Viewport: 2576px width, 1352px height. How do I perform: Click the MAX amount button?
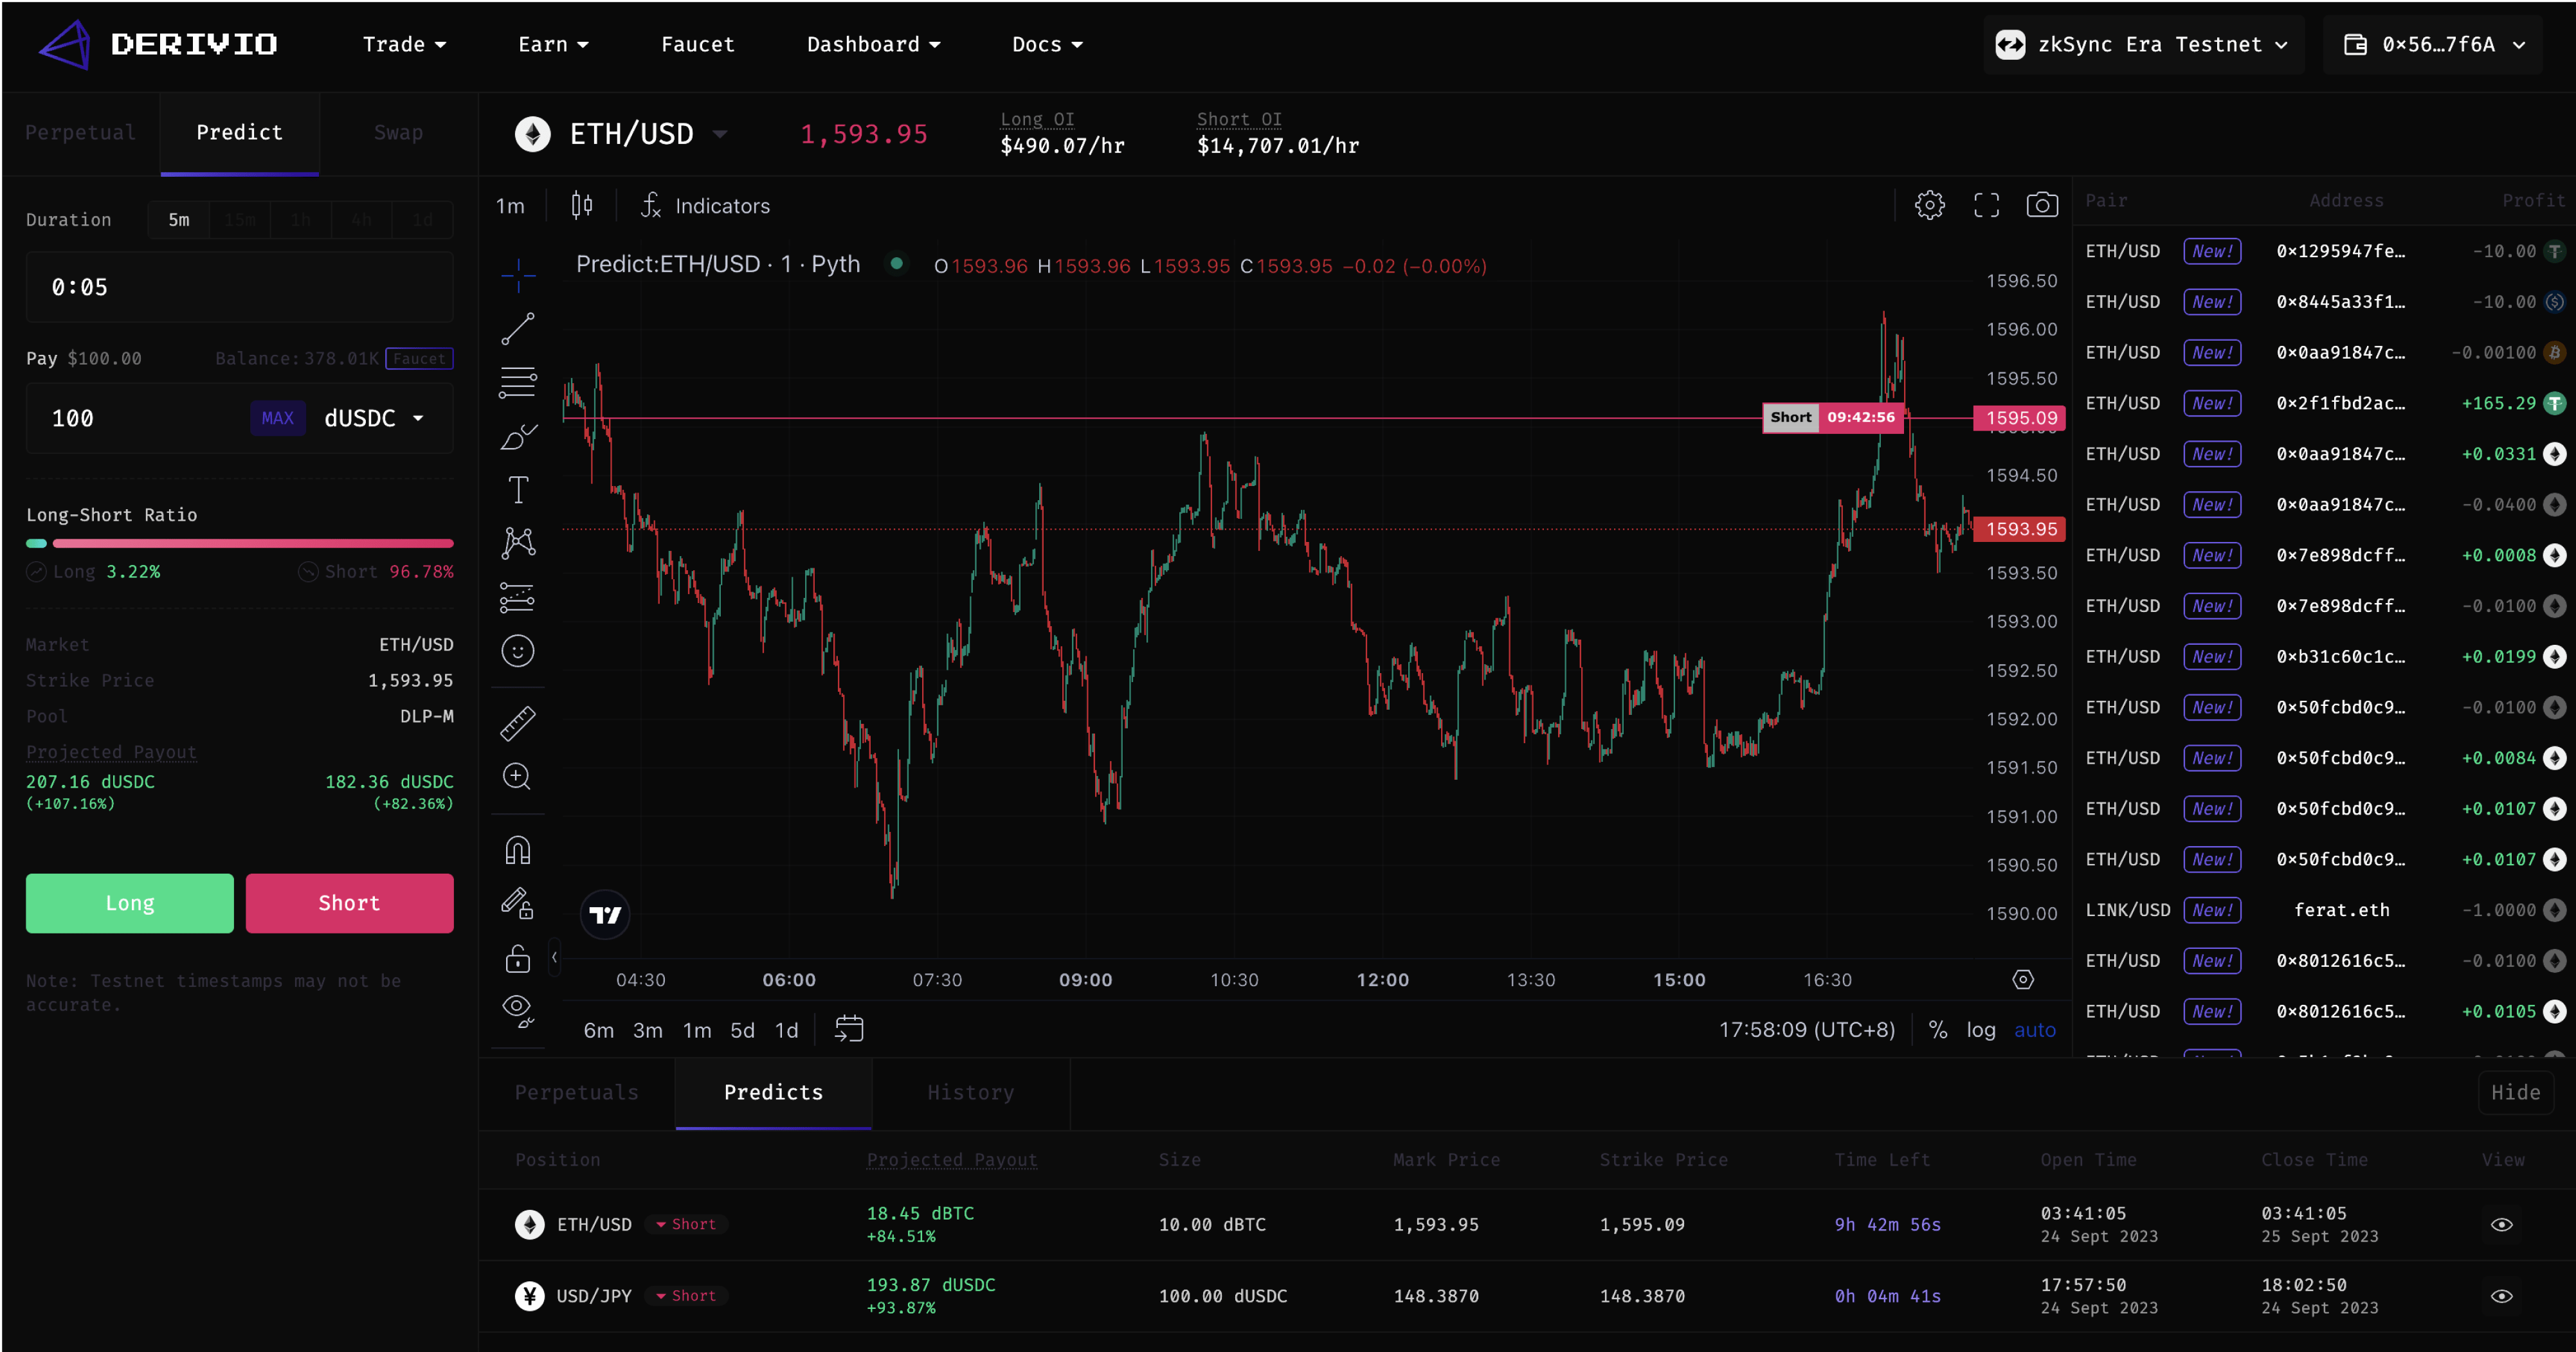[277, 418]
